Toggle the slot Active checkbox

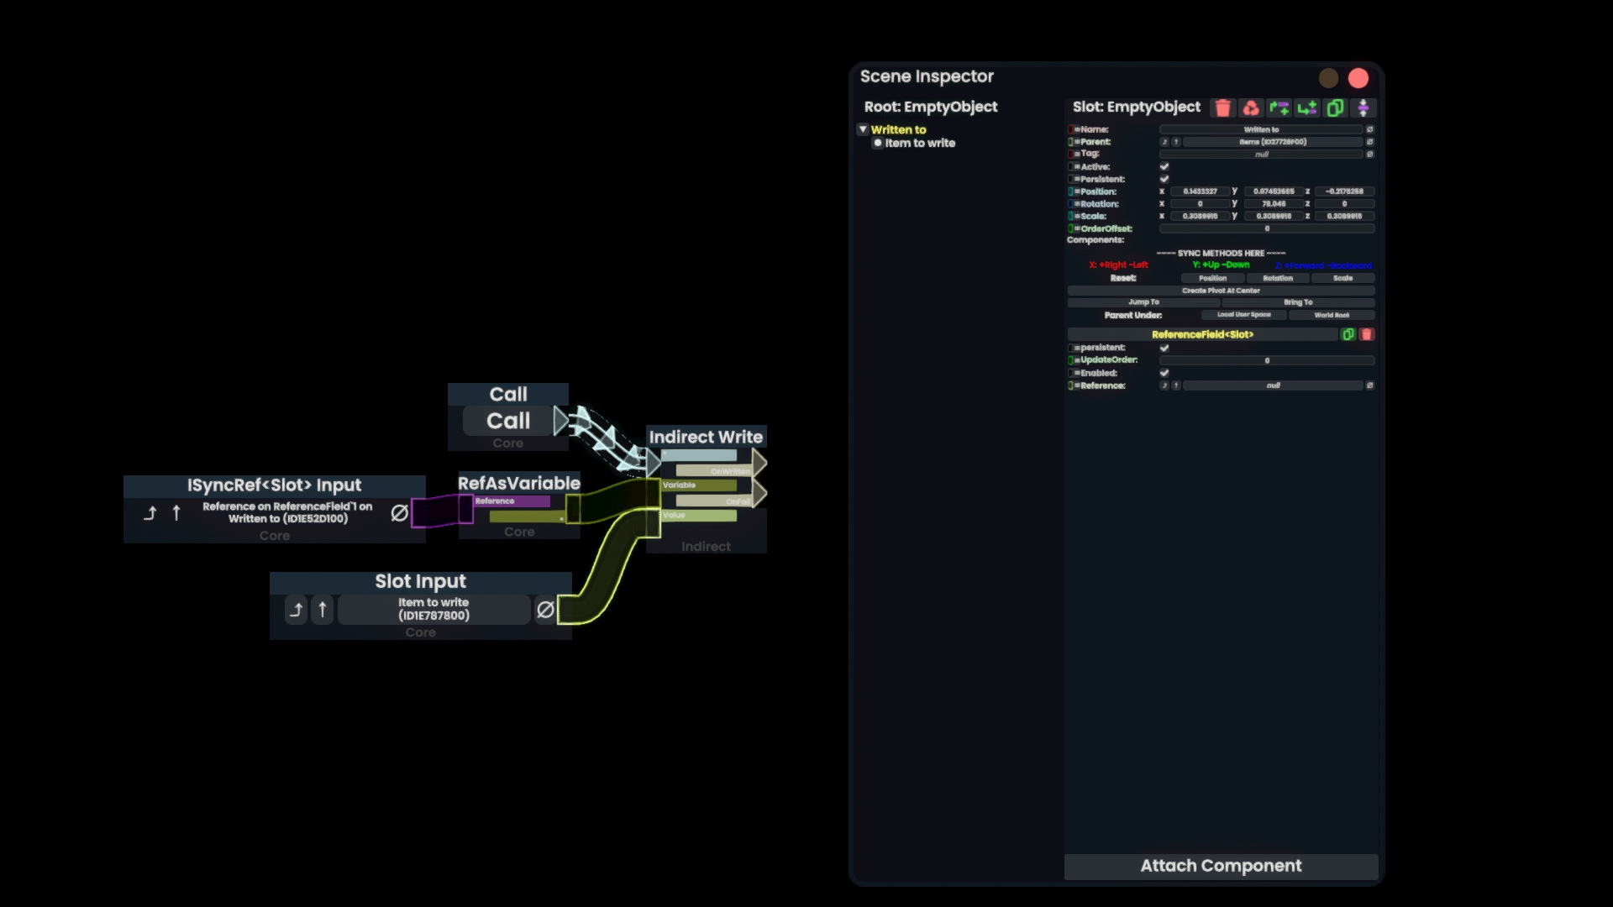1164,166
